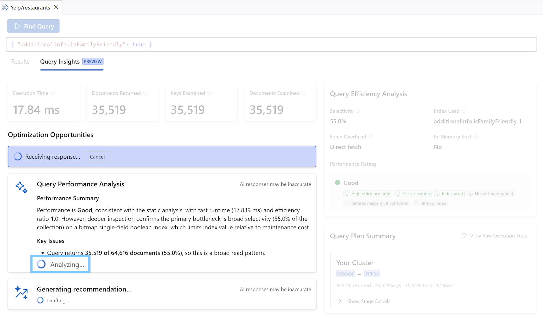This screenshot has height=319, width=543.
Task: Click the Execution Time value 17.84 ms
Action: click(36, 110)
